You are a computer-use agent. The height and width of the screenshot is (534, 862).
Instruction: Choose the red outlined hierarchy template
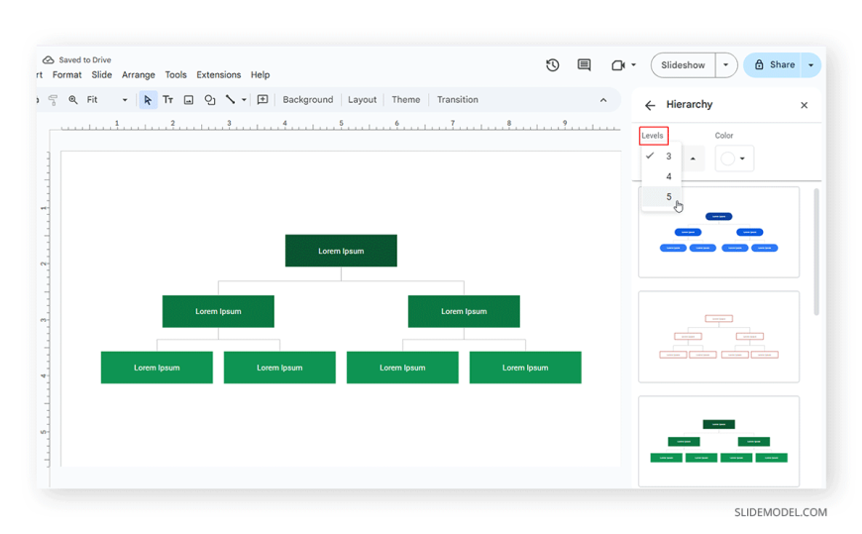[718, 337]
